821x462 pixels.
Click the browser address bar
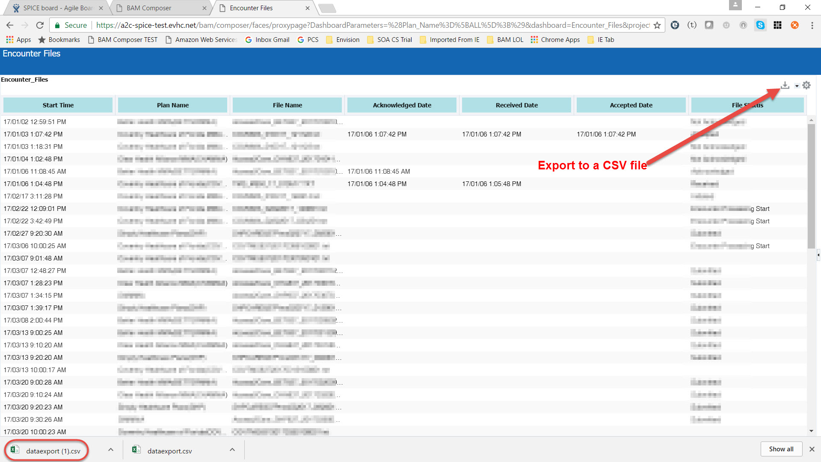point(342,25)
